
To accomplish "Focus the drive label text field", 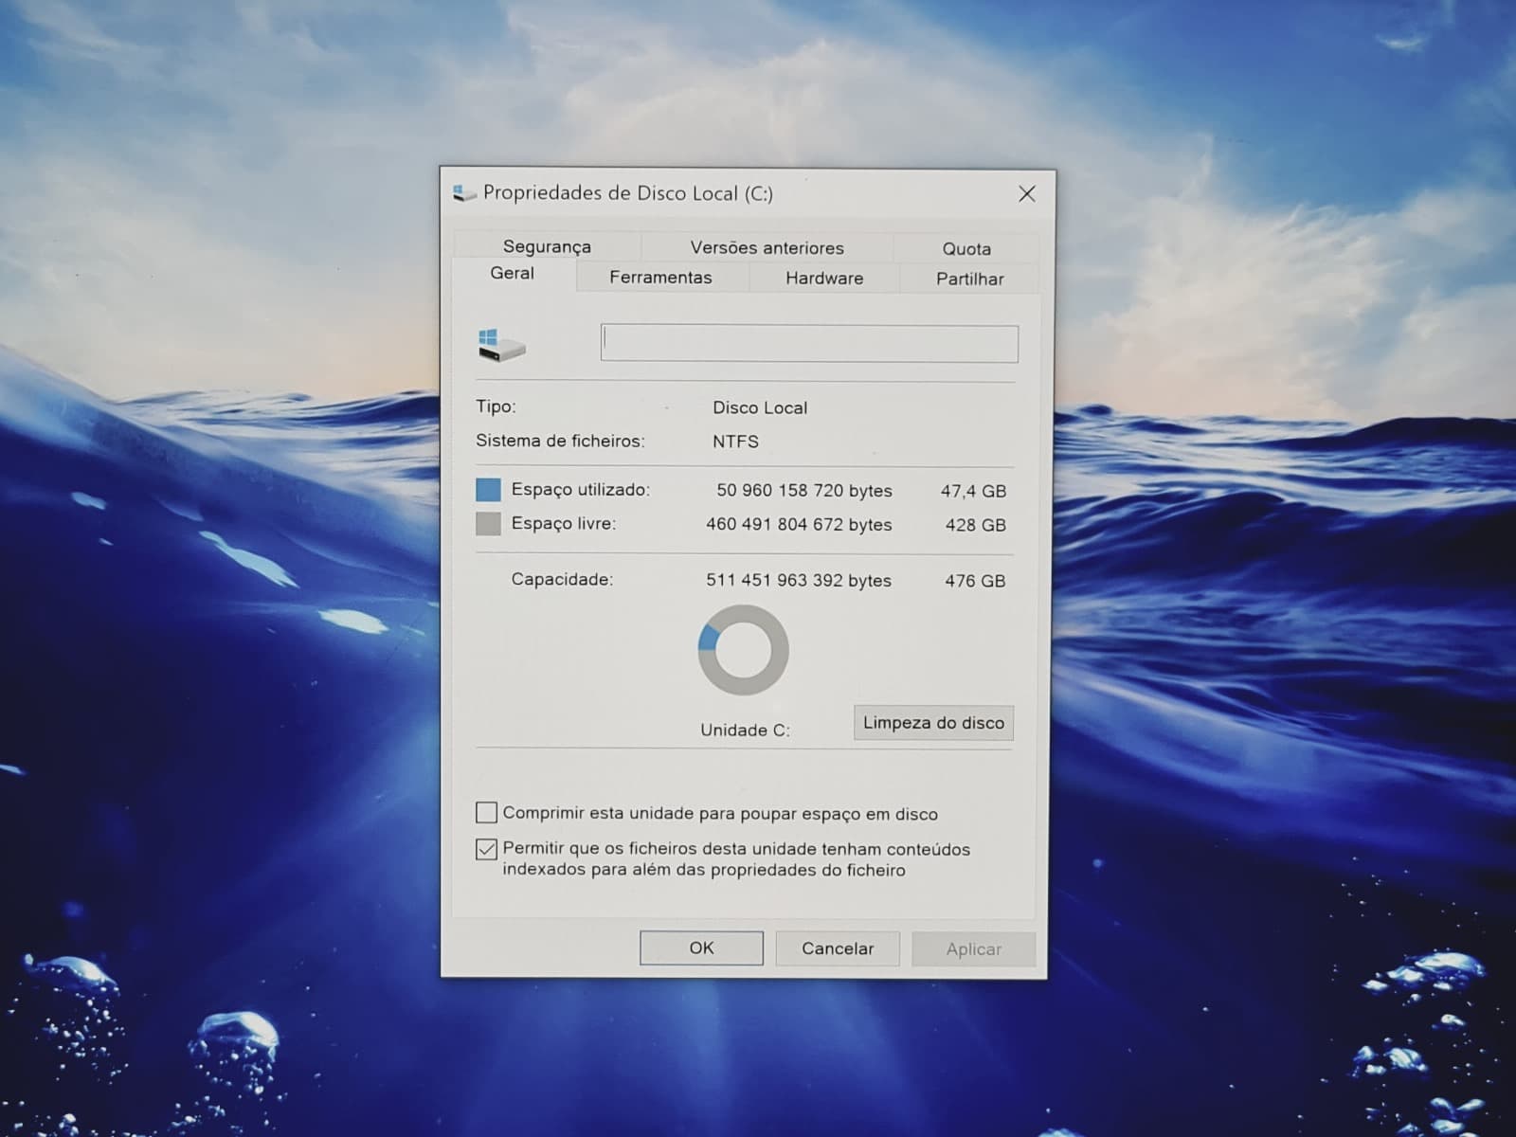I will pos(809,344).
